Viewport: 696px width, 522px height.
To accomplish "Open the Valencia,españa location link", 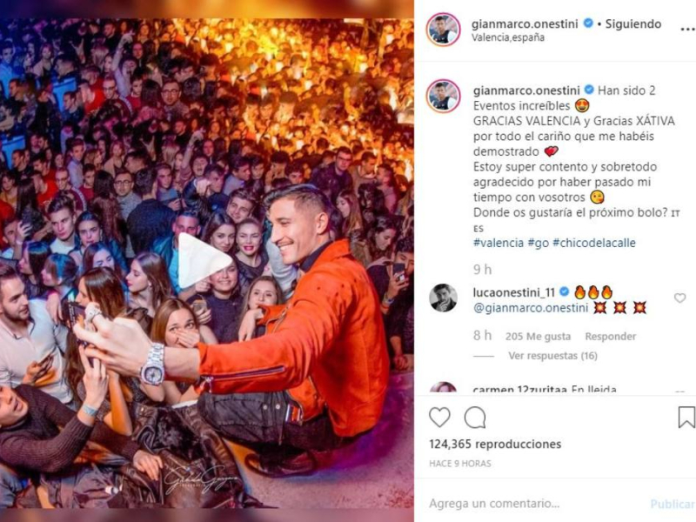I will click(508, 37).
